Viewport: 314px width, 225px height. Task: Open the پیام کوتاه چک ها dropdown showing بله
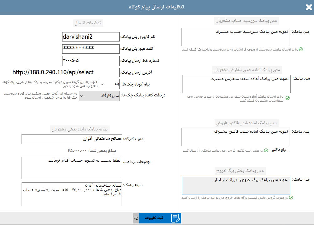(x=110, y=84)
